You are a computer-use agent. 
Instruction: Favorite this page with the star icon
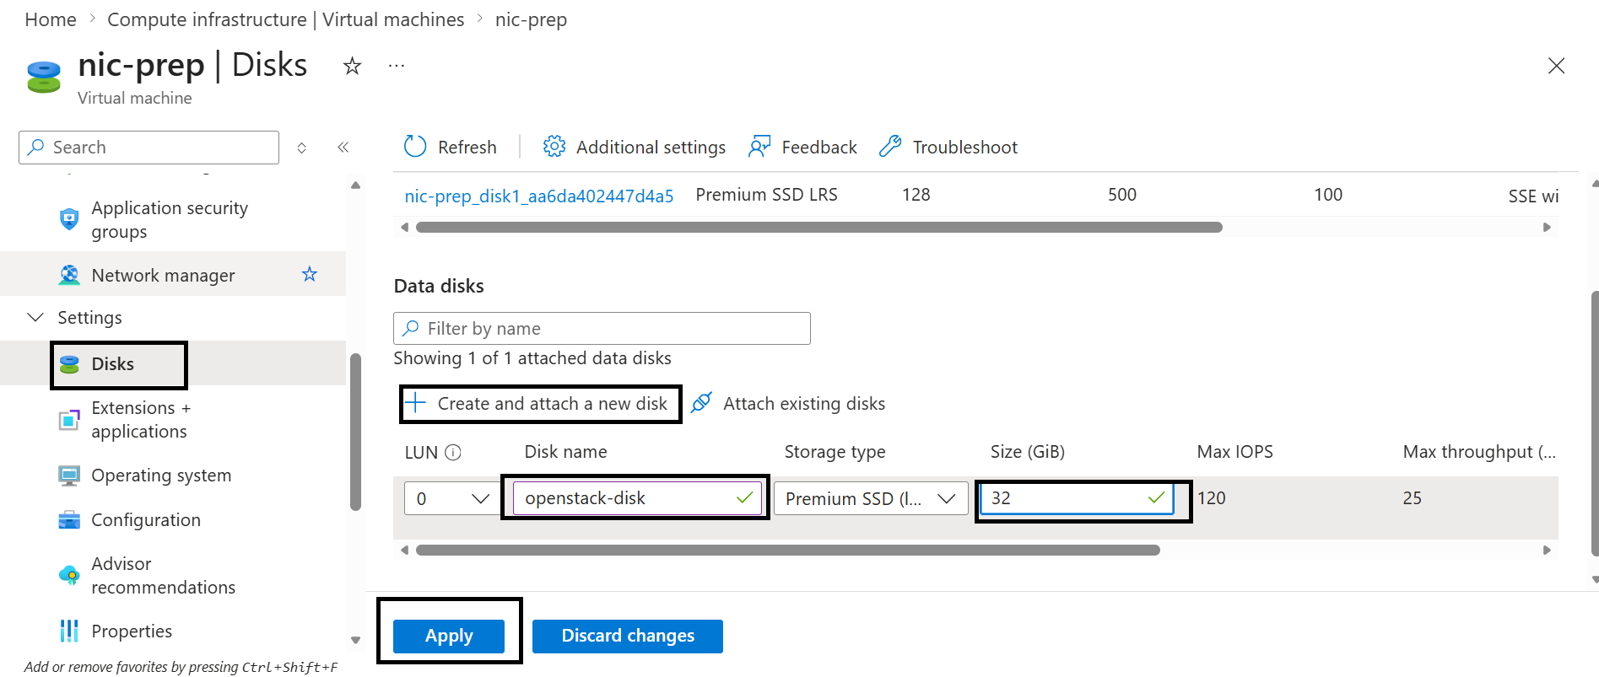pos(352,66)
